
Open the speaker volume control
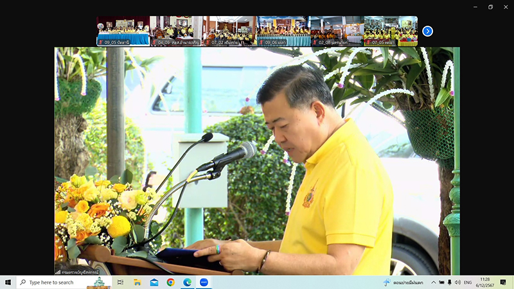pyautogui.click(x=457, y=282)
